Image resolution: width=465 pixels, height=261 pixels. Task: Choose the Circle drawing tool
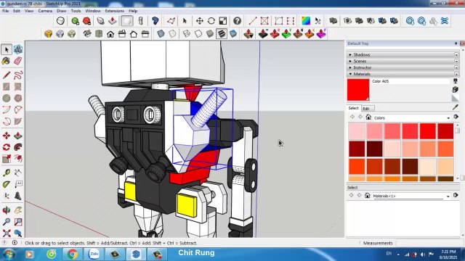7,98
